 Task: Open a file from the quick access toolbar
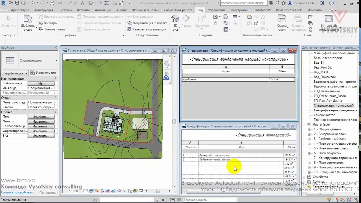pos(11,3)
